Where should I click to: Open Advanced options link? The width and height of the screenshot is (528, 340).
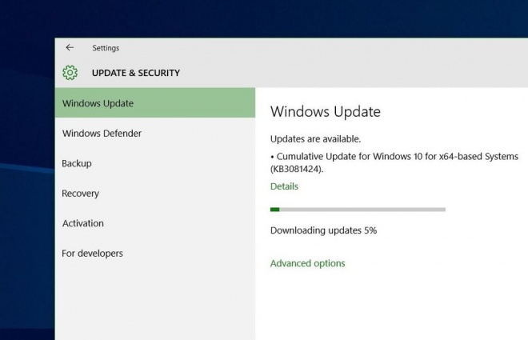point(308,263)
